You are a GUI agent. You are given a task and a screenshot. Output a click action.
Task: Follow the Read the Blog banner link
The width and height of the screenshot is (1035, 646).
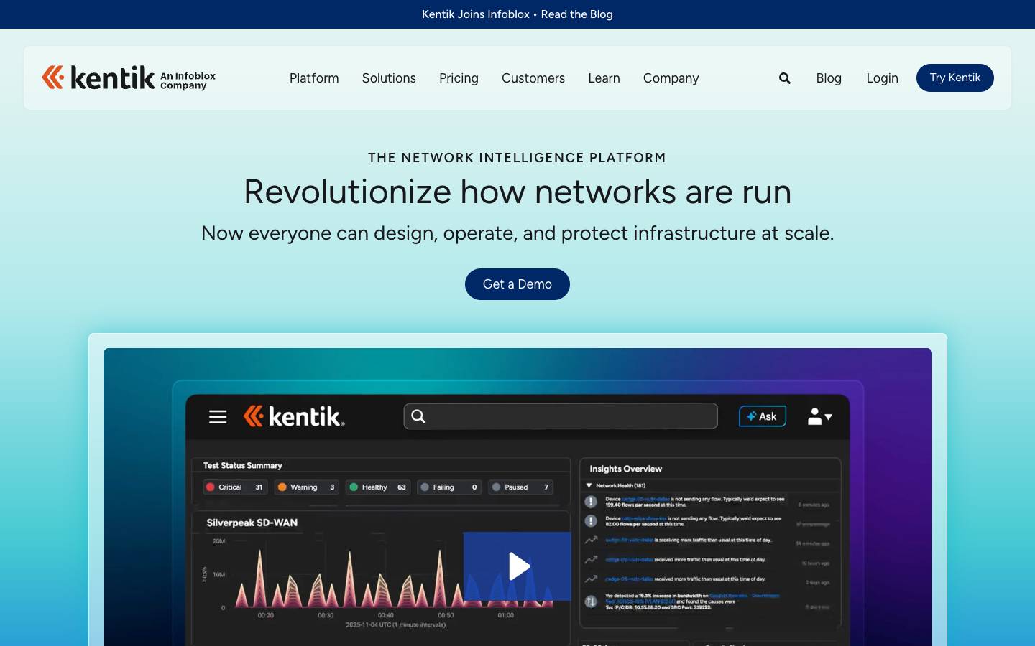point(576,14)
